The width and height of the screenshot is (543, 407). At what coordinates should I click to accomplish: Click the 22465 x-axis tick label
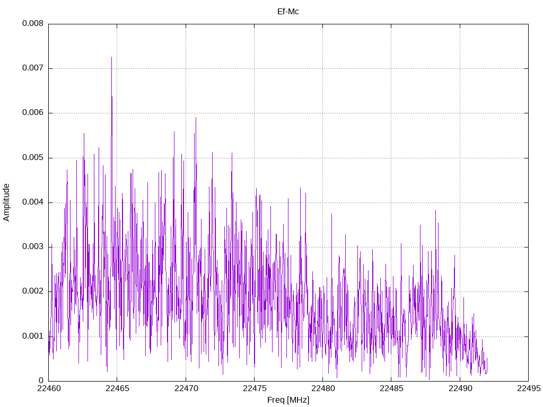coord(117,388)
